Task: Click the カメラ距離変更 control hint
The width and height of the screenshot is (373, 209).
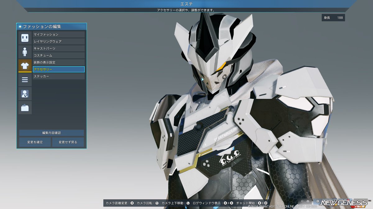Action: coord(120,203)
